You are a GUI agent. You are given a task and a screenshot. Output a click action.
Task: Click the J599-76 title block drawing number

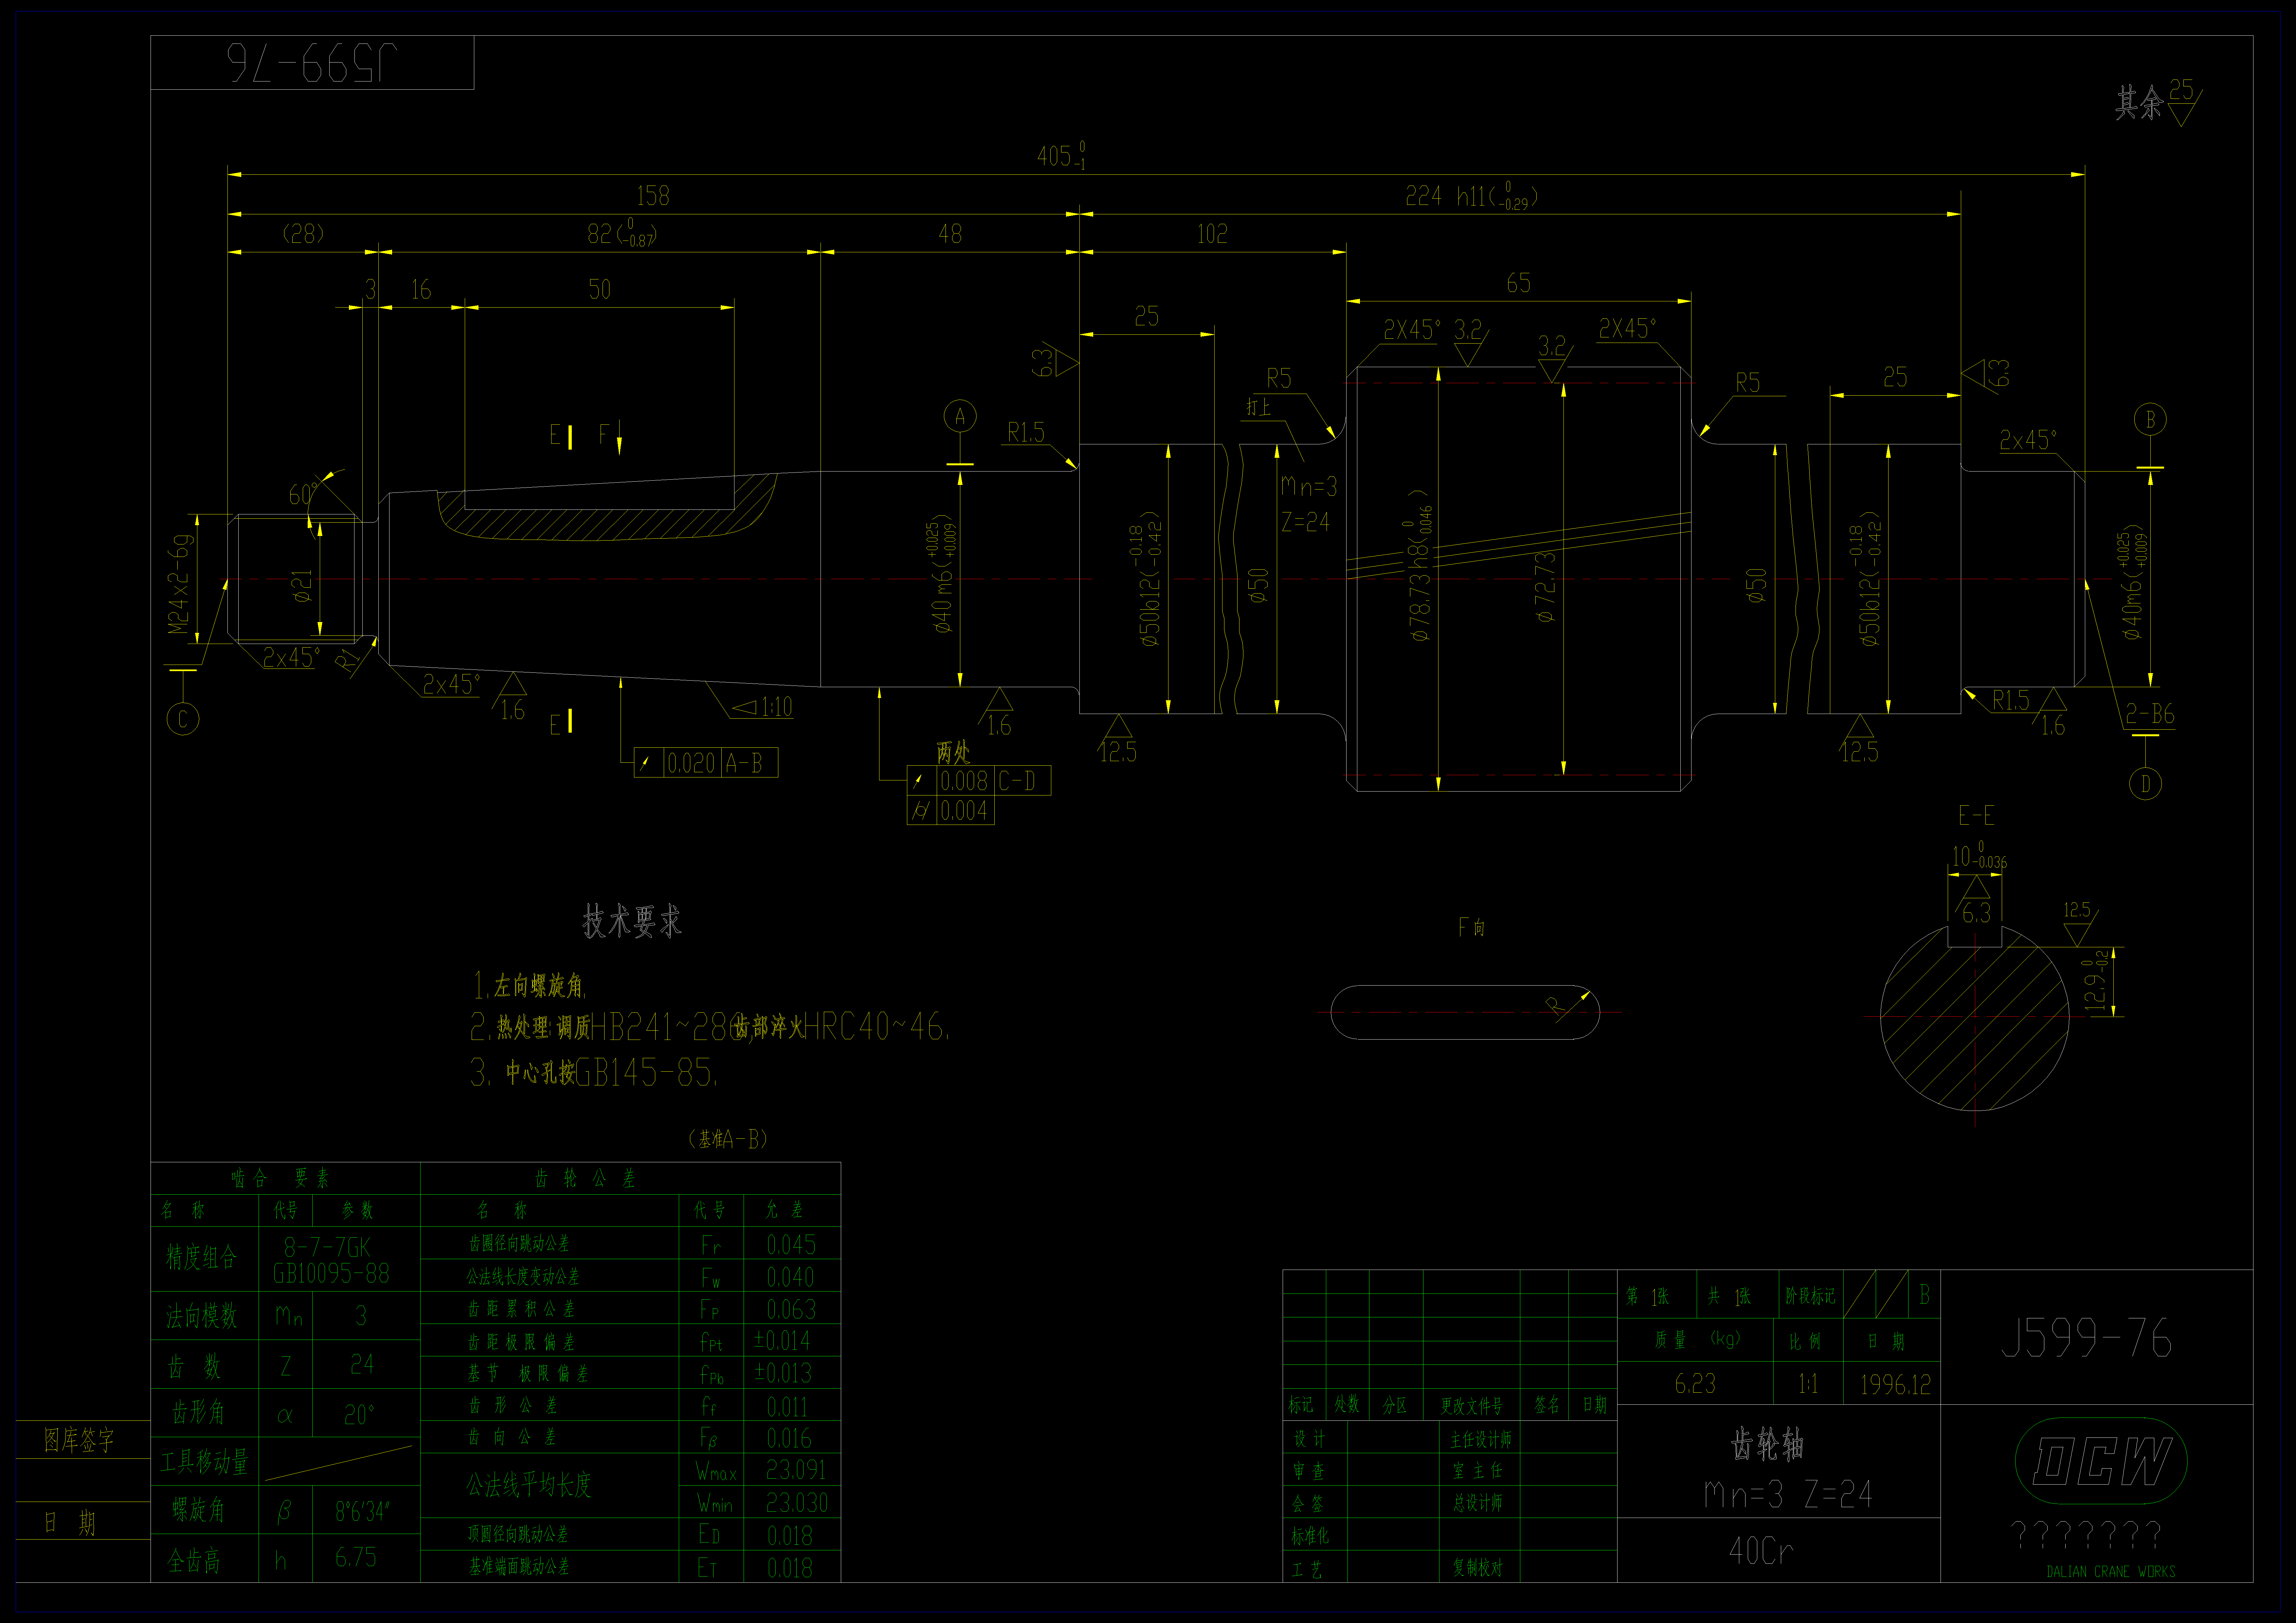coord(2087,1338)
